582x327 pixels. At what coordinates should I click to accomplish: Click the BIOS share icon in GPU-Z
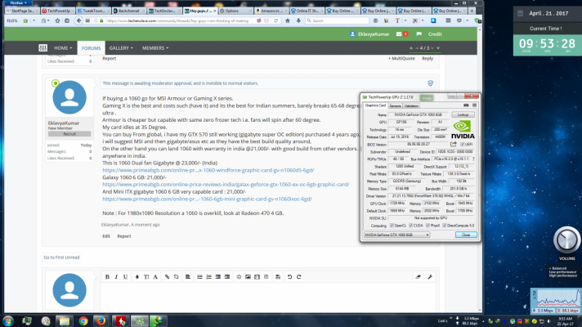tap(454, 144)
